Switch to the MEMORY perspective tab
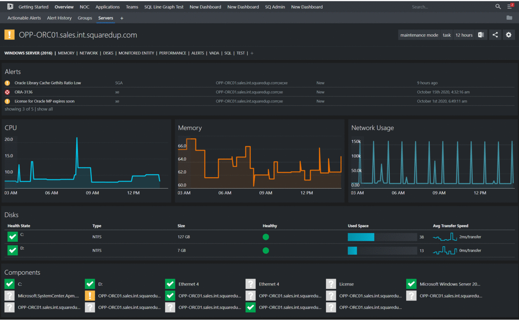Viewport: 519px width, 324px height. tap(66, 53)
